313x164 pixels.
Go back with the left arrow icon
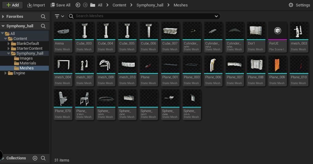click(78, 5)
